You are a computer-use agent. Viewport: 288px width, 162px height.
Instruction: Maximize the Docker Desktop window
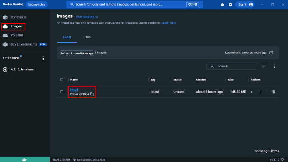[x=273, y=4]
